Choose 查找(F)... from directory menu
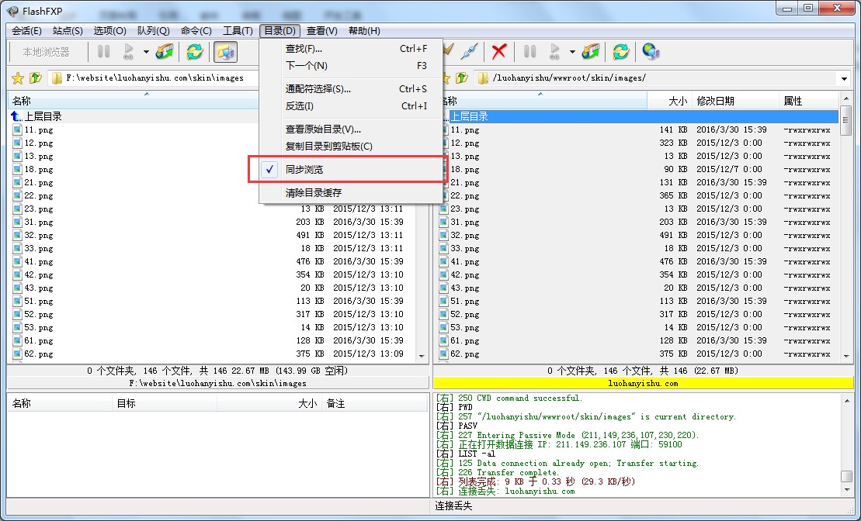 pyautogui.click(x=352, y=49)
